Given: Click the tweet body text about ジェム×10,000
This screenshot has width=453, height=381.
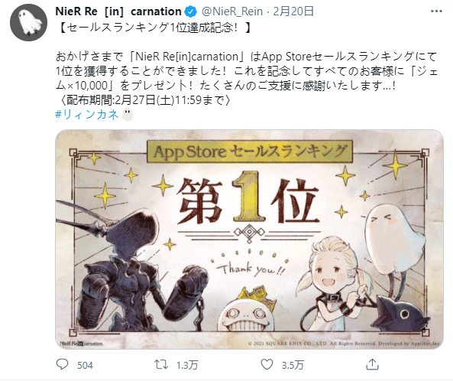Looking at the screenshot, I should click(x=247, y=71).
